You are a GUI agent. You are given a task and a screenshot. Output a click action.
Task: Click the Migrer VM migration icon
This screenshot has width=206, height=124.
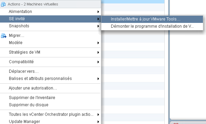(x=3, y=36)
